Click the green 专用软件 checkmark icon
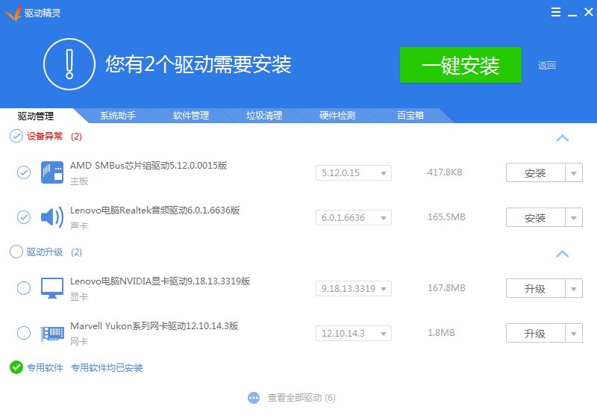597x418 pixels. coord(16,367)
